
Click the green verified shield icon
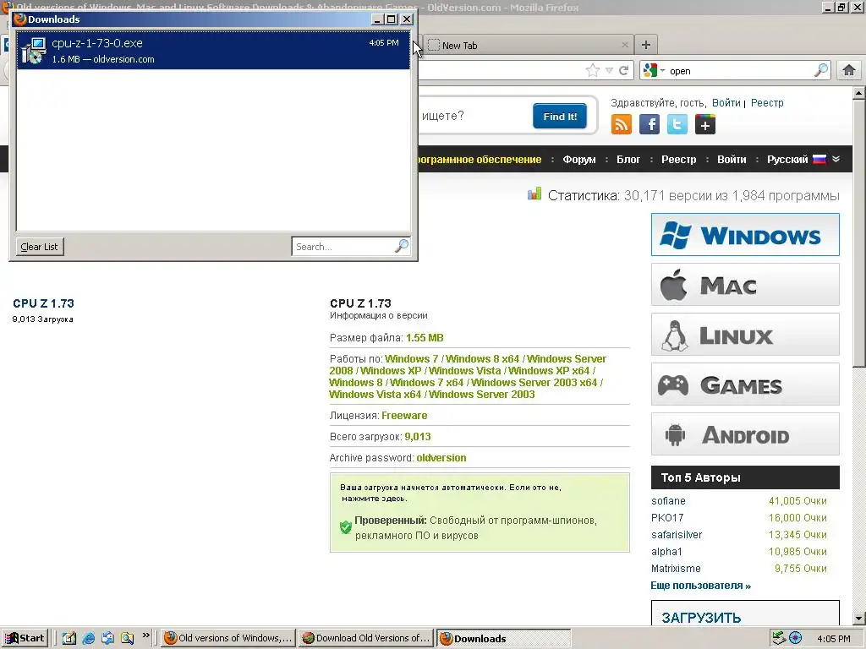pyautogui.click(x=346, y=527)
